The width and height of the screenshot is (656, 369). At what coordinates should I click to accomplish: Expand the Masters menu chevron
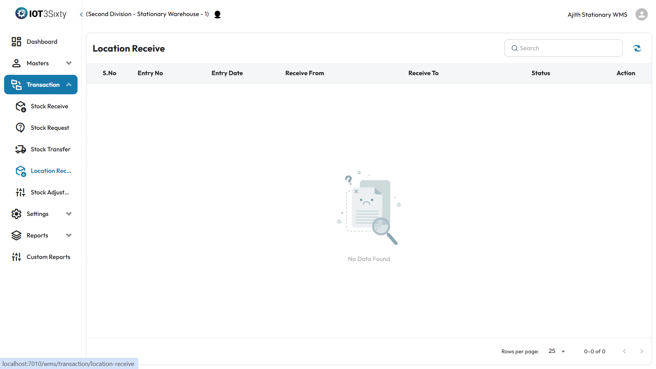point(69,63)
